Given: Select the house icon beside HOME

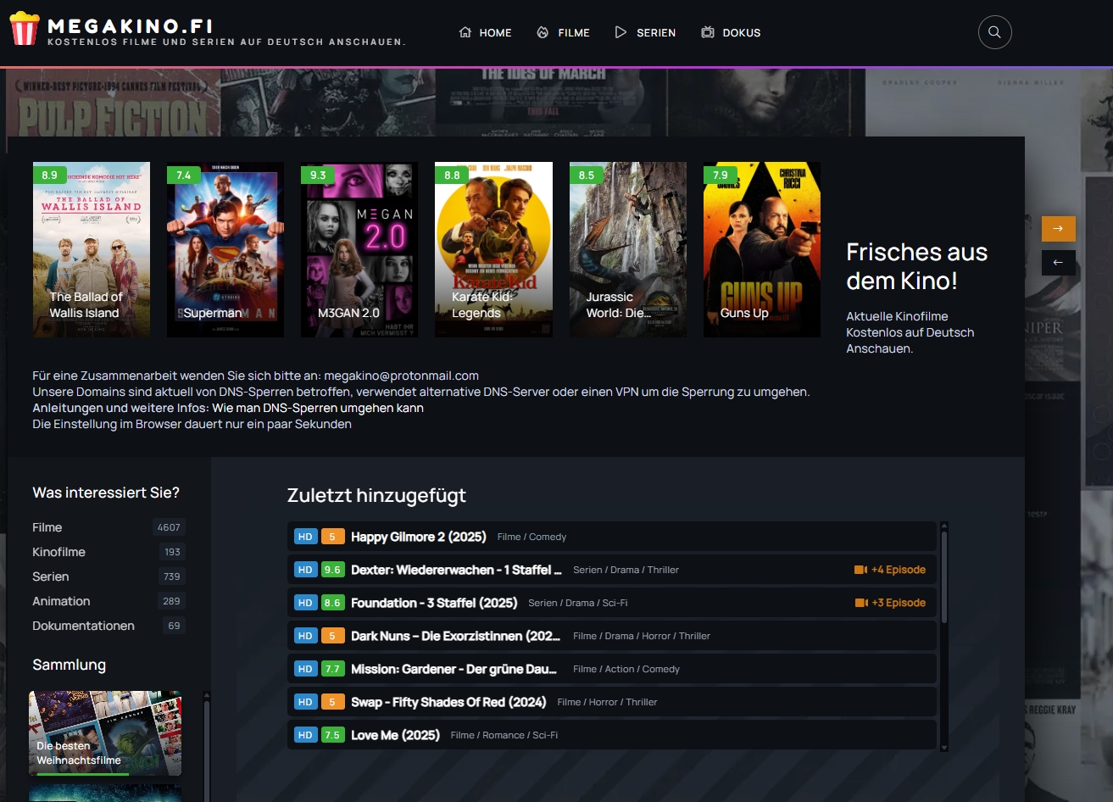Looking at the screenshot, I should pos(464,32).
